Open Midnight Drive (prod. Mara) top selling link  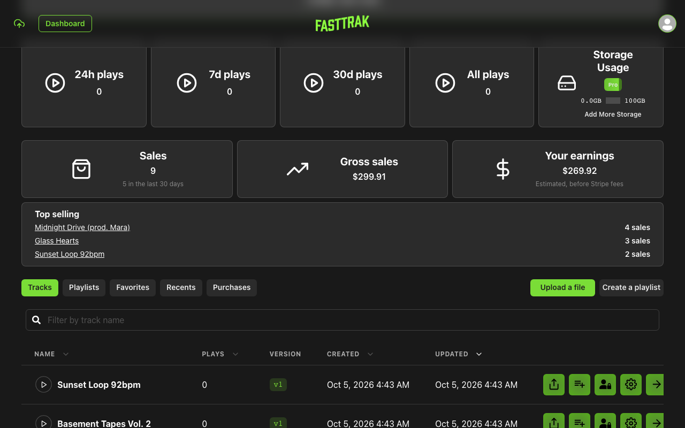82,227
